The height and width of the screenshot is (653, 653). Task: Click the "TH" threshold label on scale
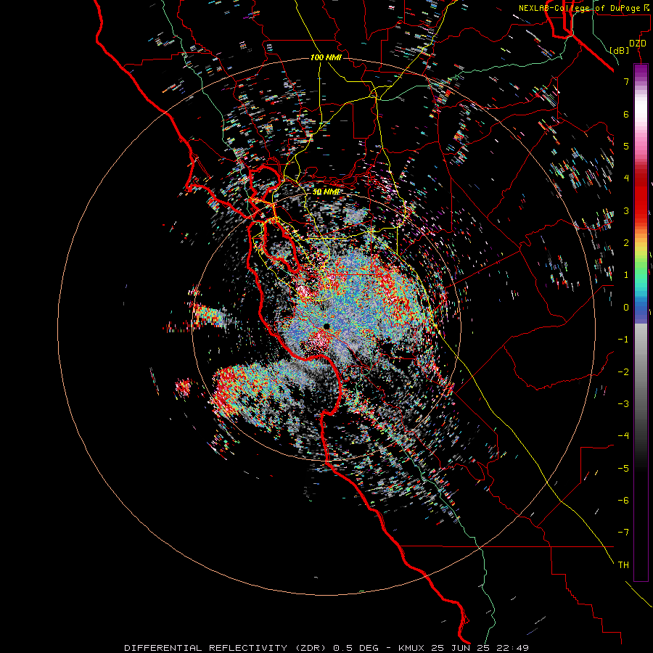(623, 565)
